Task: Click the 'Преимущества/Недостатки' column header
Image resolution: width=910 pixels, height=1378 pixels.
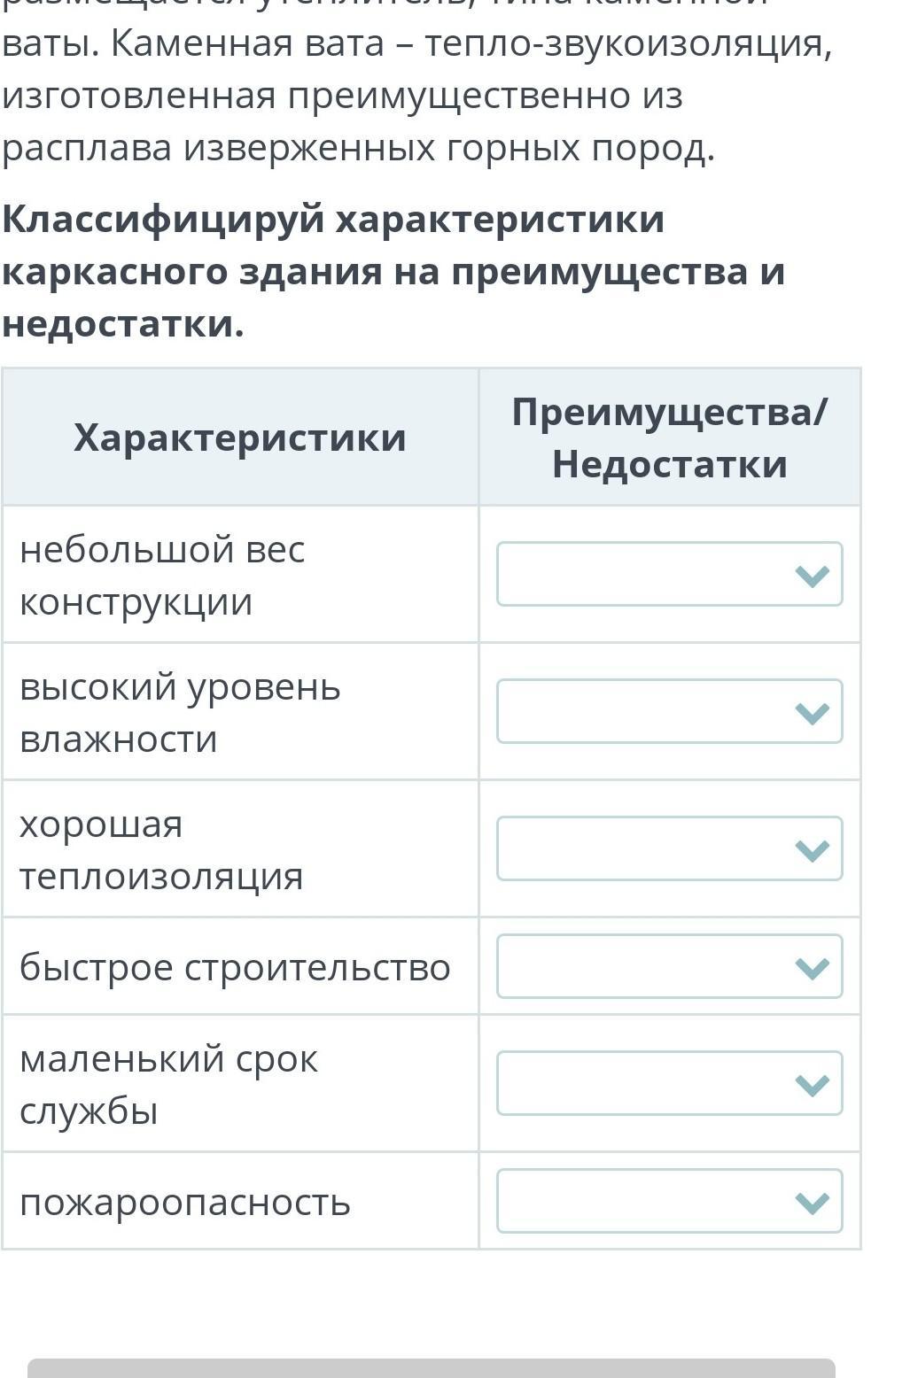Action: point(670,437)
